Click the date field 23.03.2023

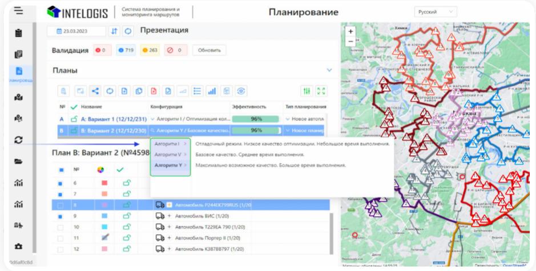[x=76, y=31]
